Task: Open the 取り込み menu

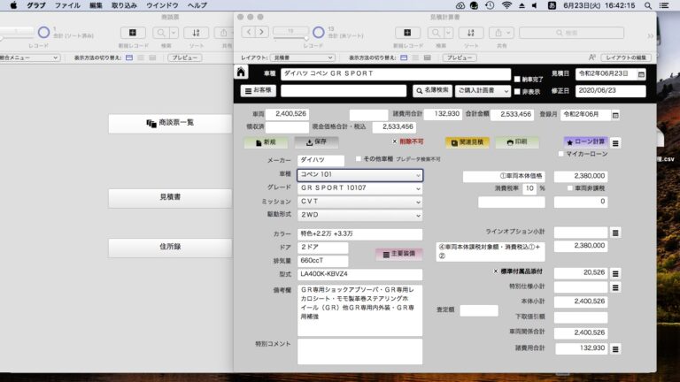Action: [124, 5]
